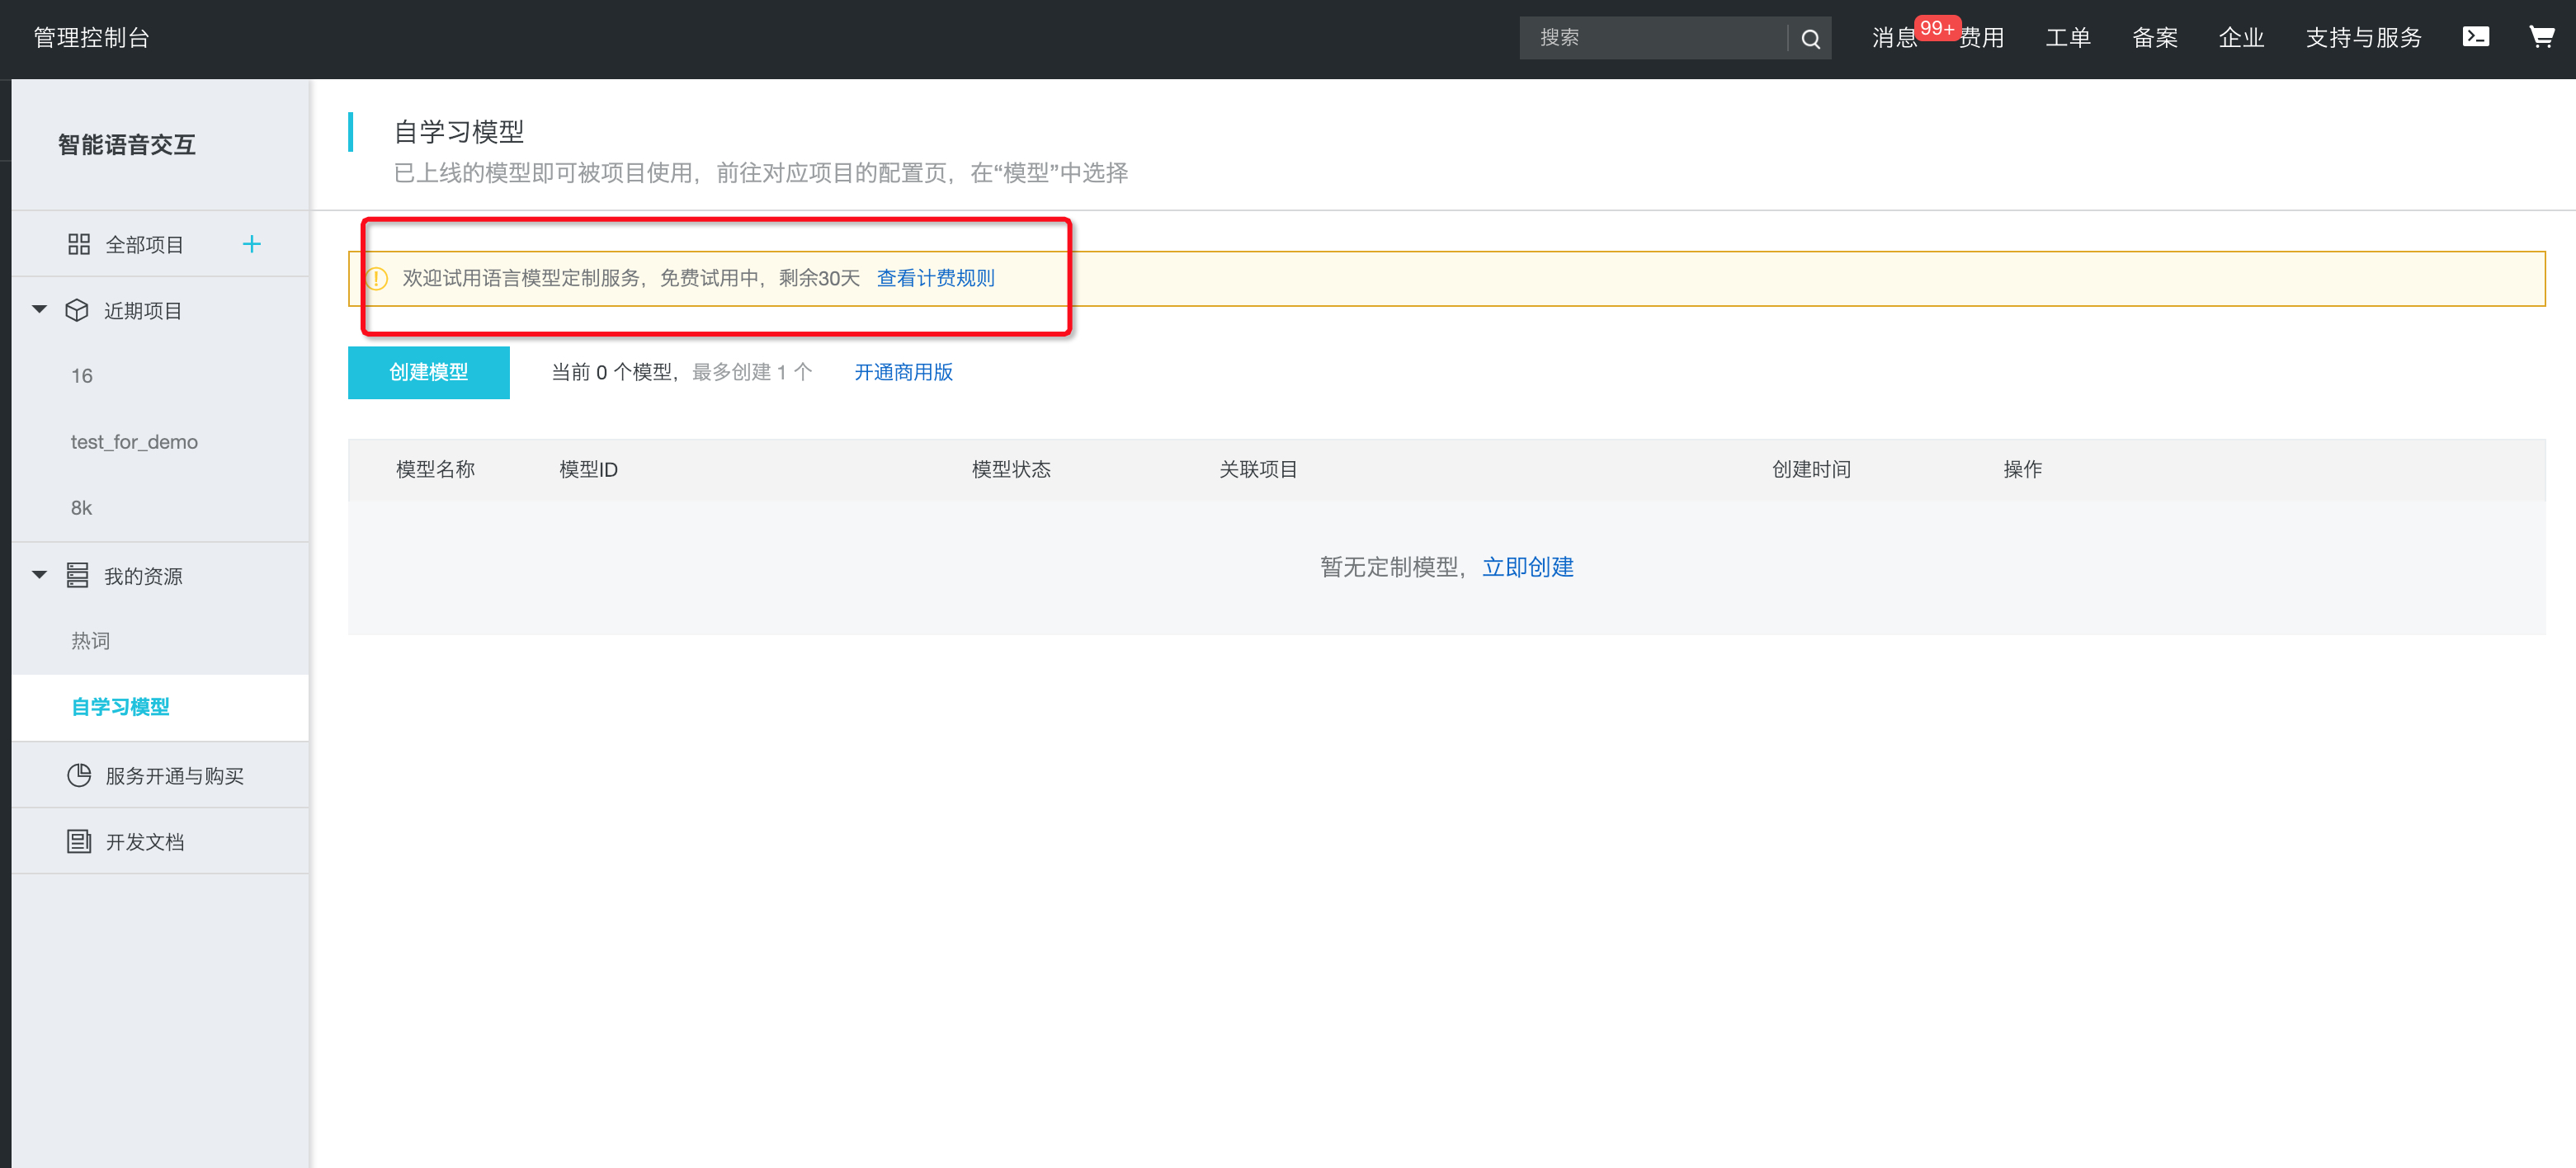Open 消息 in the top bar
The height and width of the screenshot is (1168, 2576).
1894,38
